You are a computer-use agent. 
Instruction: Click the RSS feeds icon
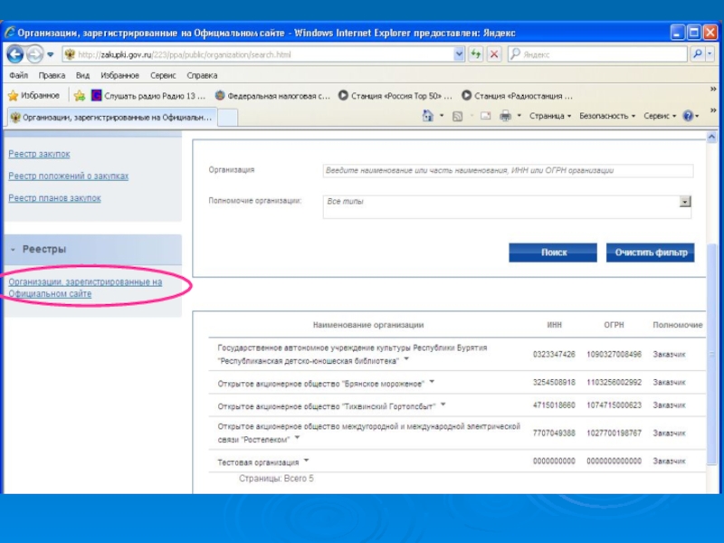point(458,116)
